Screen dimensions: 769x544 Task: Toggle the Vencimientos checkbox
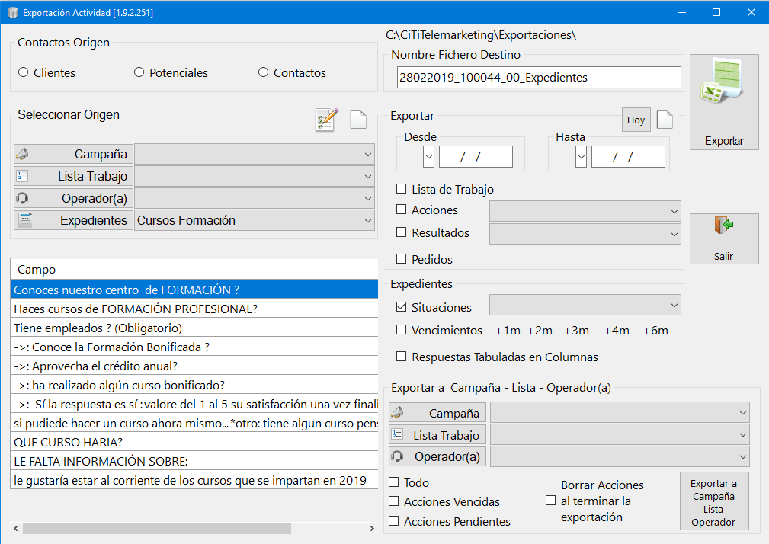coord(401,330)
